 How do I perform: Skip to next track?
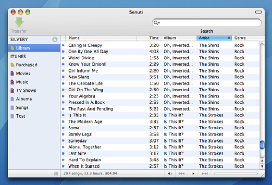[x=205, y=174]
